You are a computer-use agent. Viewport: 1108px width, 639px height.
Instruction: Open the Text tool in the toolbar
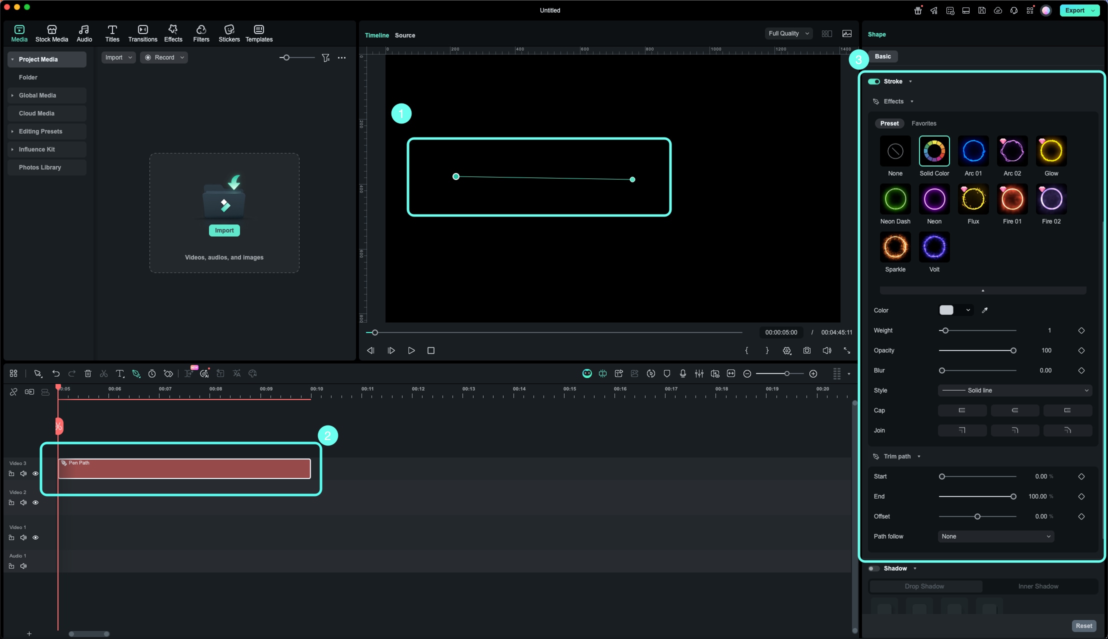point(120,373)
